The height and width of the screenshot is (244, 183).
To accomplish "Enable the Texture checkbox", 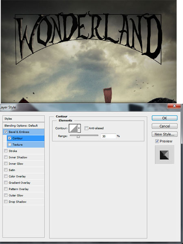I will pyautogui.click(x=10, y=145).
